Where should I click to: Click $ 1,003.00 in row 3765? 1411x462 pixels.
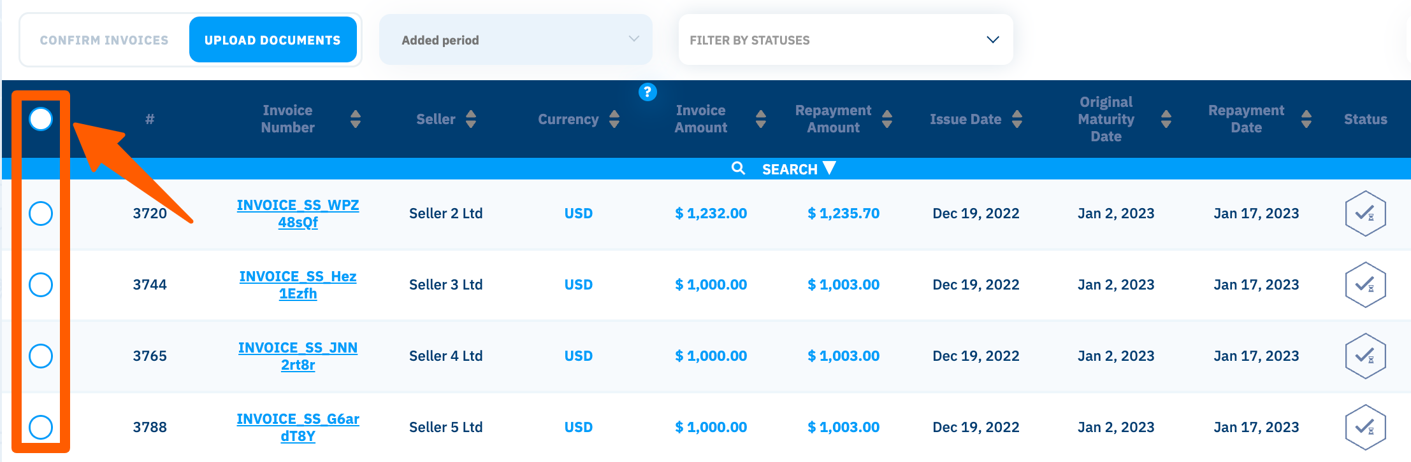843,356
